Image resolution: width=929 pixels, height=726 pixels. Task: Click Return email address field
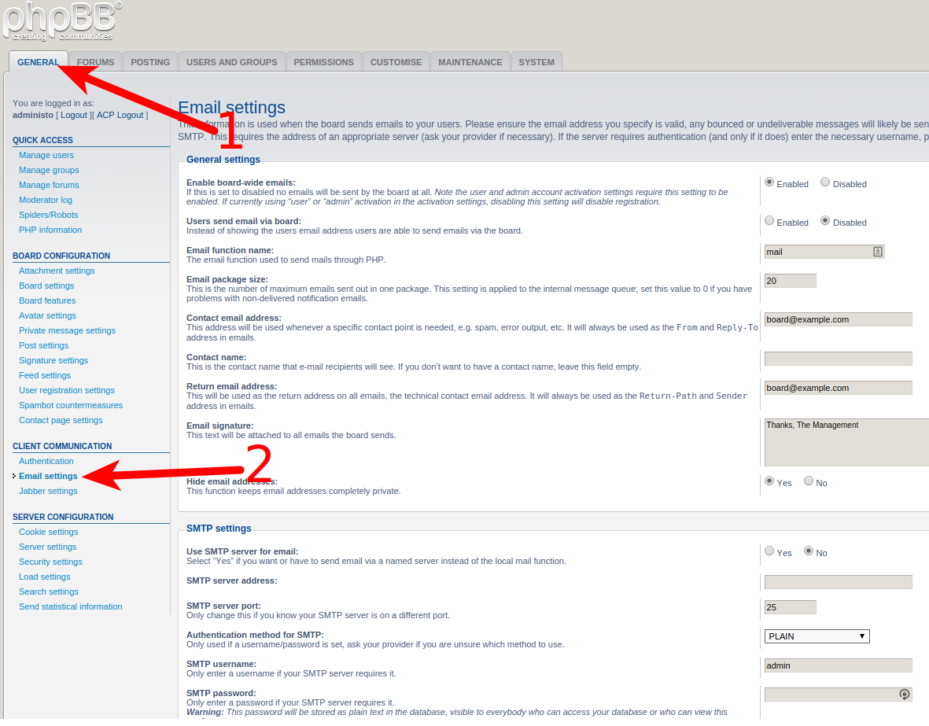click(838, 389)
